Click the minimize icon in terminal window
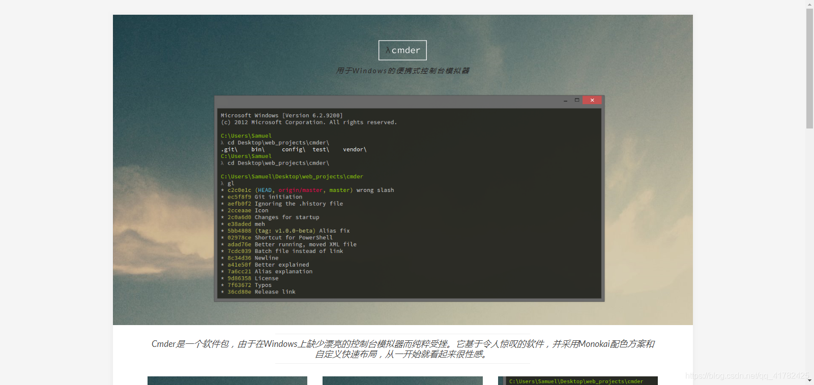Screen dimensions: 814x385 coord(565,101)
